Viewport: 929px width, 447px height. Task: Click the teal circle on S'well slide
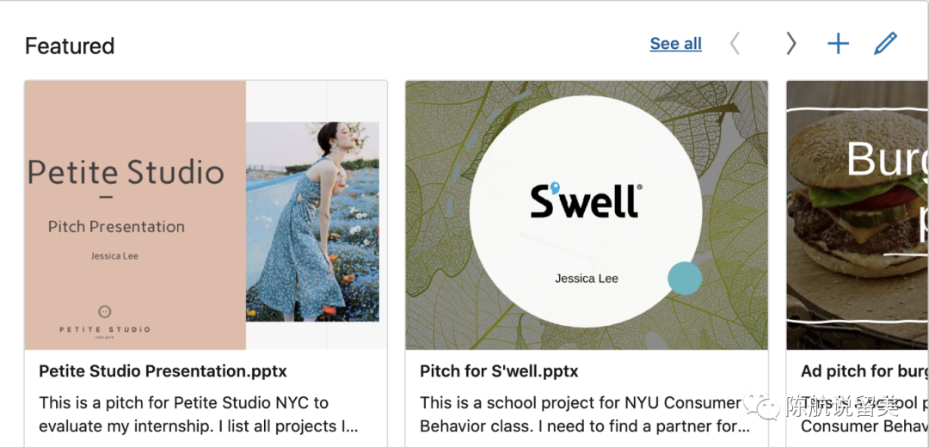(685, 279)
